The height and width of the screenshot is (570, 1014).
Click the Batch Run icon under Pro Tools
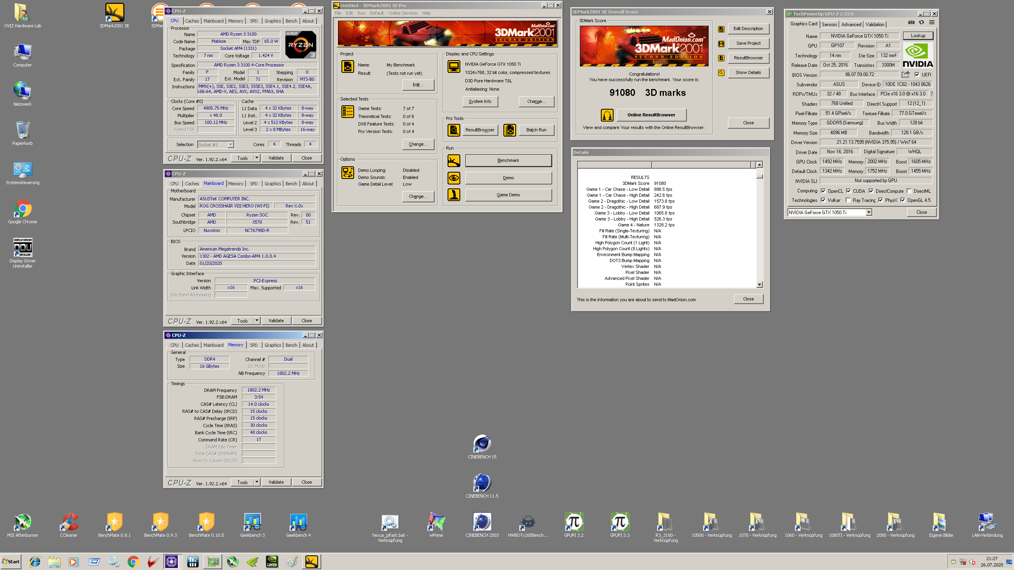(x=510, y=130)
